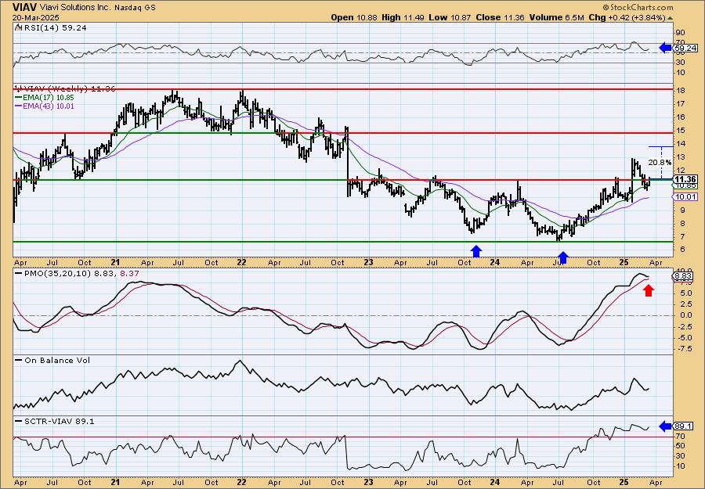This screenshot has height=489, width=705.
Task: Click the 18 label on the price axis
Action: (681, 91)
